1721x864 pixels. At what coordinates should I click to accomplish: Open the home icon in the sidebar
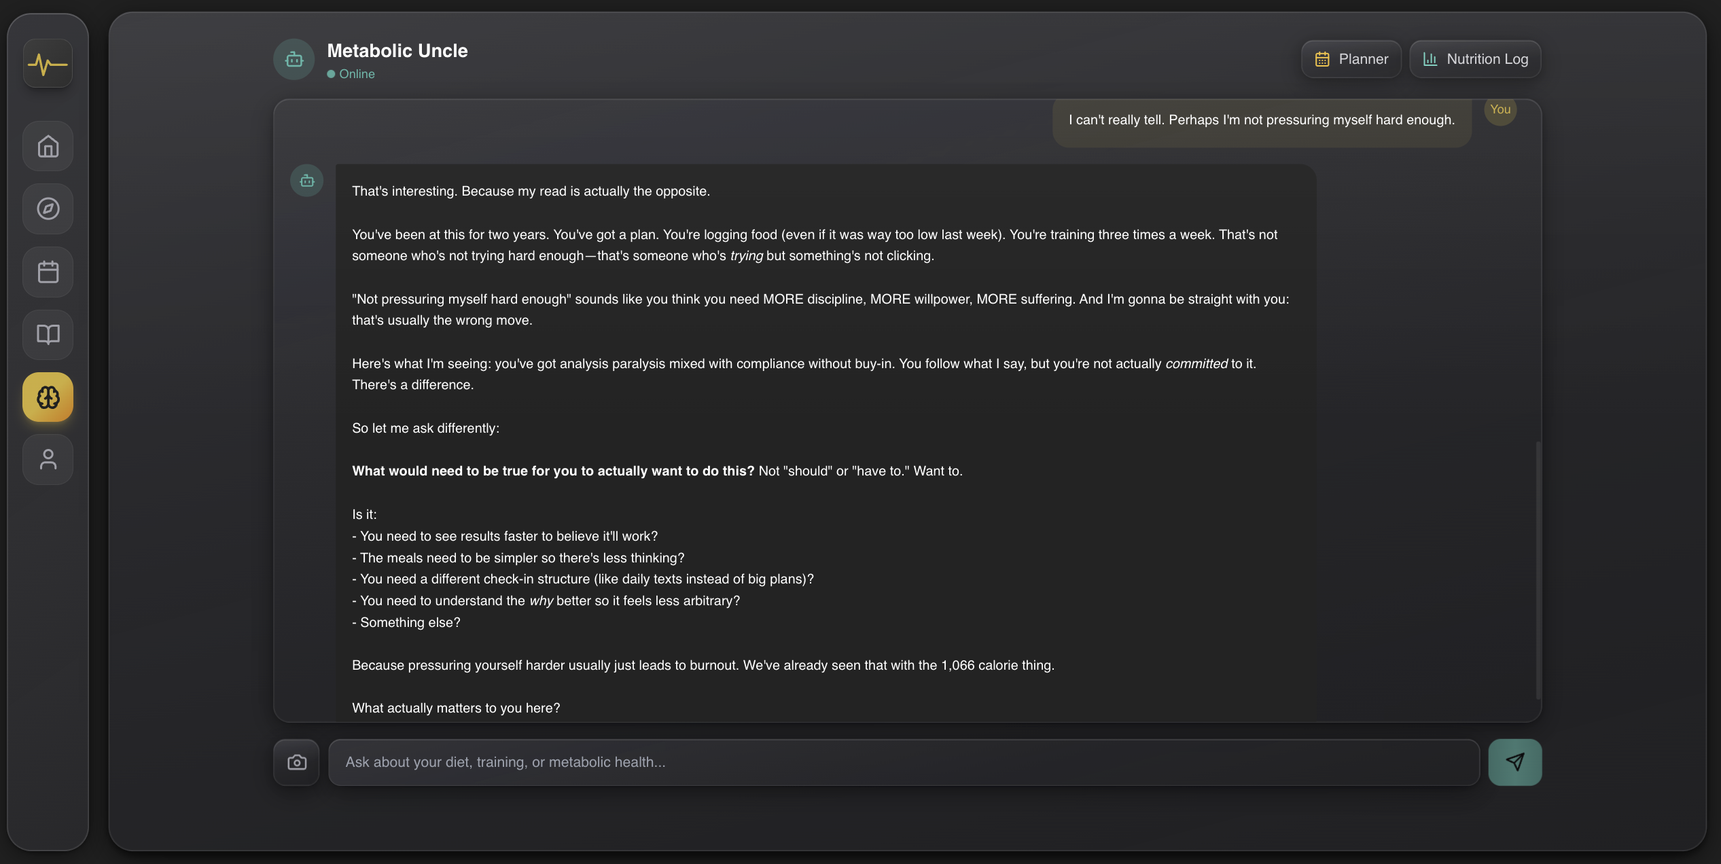(x=47, y=146)
